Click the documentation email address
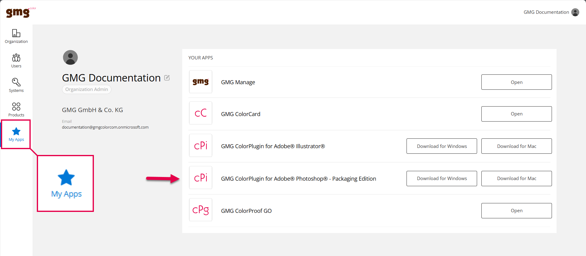Viewport: 586px width, 256px height. (x=105, y=127)
